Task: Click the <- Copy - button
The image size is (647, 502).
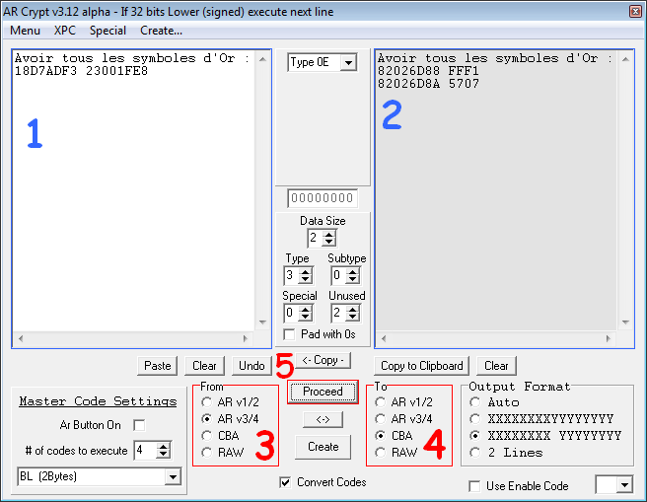Action: pyautogui.click(x=323, y=360)
